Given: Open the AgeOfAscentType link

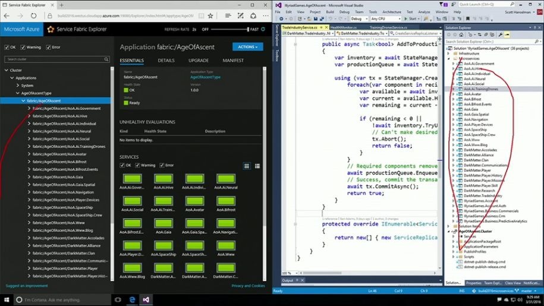Looking at the screenshot, I should click(x=205, y=77).
